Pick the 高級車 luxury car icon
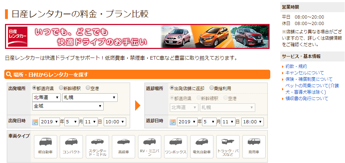 click(x=123, y=146)
